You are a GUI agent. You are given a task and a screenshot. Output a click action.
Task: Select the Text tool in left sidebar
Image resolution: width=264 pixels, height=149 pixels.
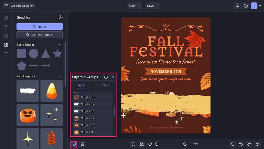(x=6, y=54)
